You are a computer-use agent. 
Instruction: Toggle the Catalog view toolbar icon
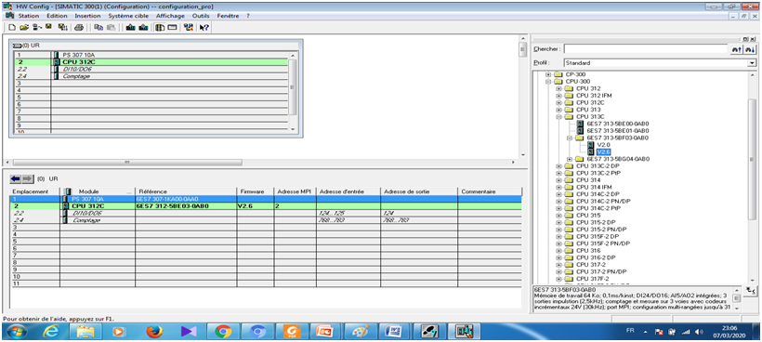point(160,28)
